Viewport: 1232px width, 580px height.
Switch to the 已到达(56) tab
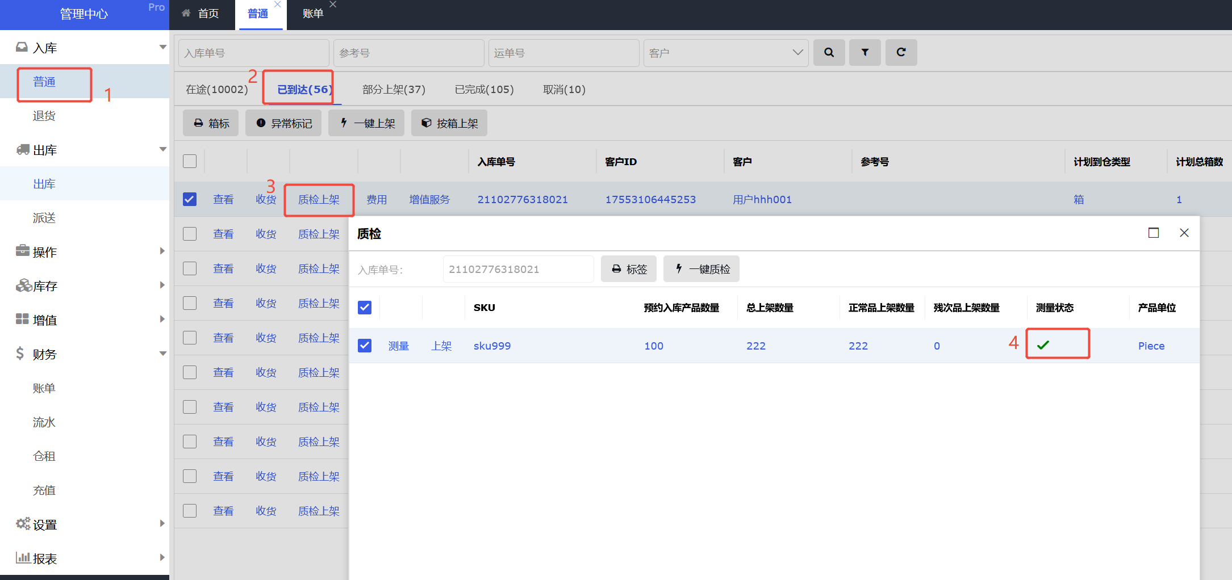click(304, 90)
